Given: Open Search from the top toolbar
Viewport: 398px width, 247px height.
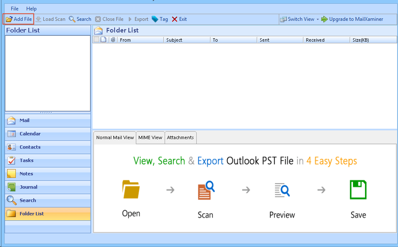Looking at the screenshot, I should pyautogui.click(x=80, y=19).
